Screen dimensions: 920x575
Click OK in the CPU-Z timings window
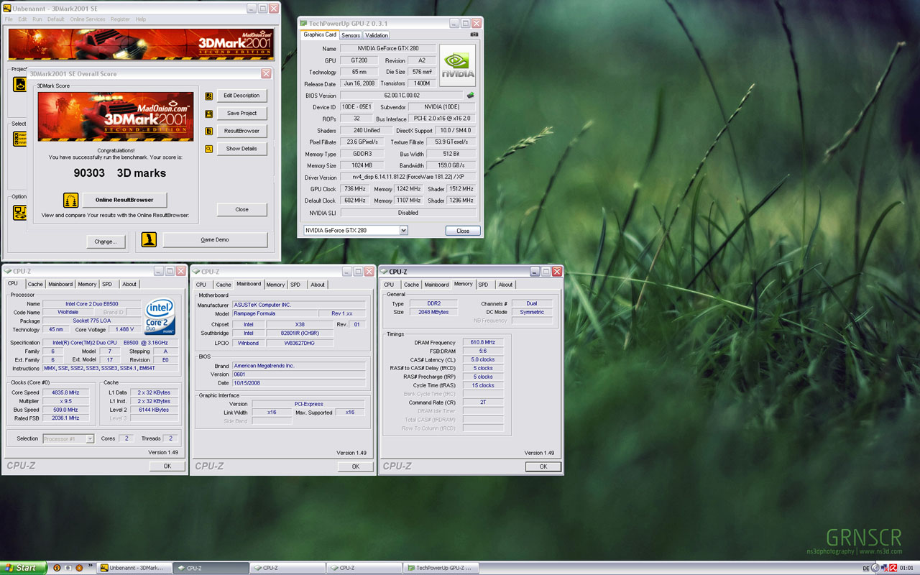543,466
